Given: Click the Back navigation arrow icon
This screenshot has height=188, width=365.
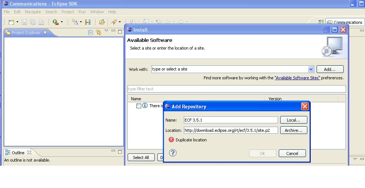Looking at the screenshot, I should [x=168, y=22].
